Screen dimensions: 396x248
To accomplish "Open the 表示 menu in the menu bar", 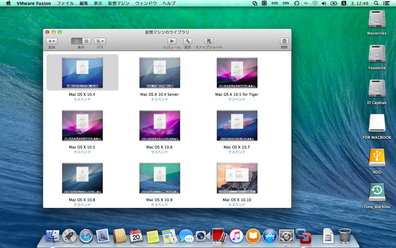I will point(98,3).
